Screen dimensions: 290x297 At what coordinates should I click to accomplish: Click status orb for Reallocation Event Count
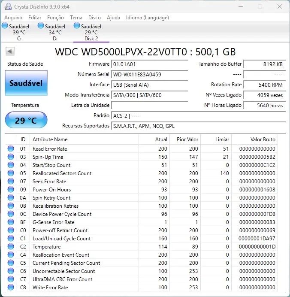click(x=11, y=255)
